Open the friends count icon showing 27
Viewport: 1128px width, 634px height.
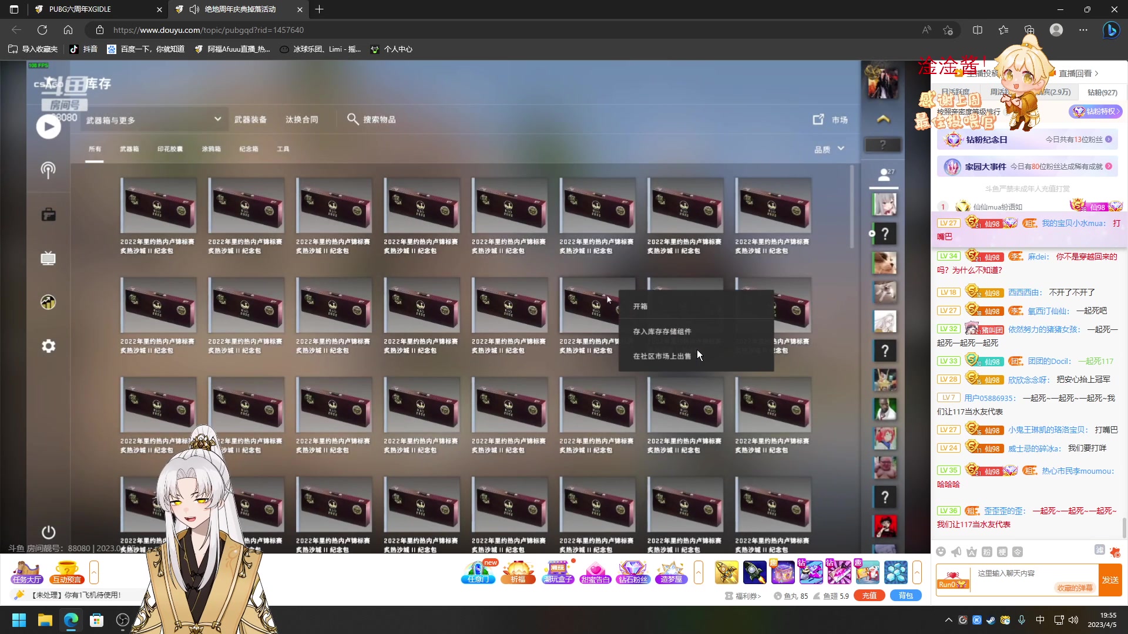[x=885, y=174]
